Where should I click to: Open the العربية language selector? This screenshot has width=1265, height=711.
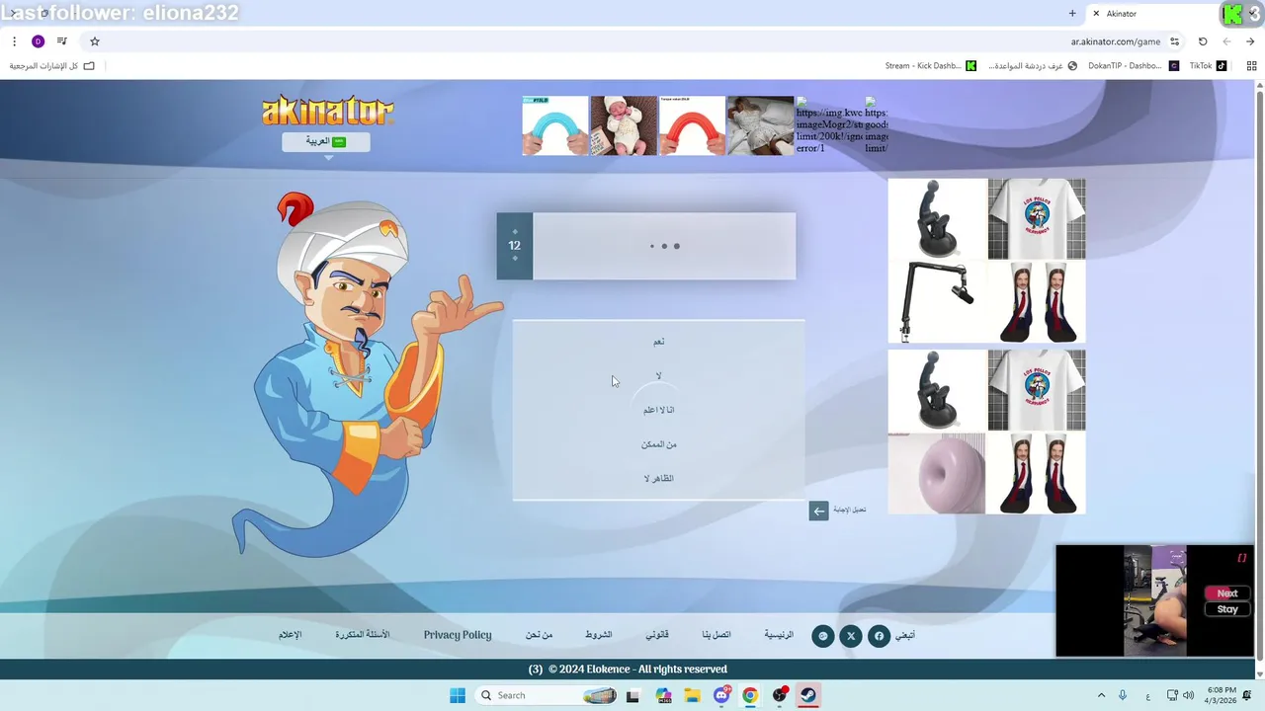[326, 141]
